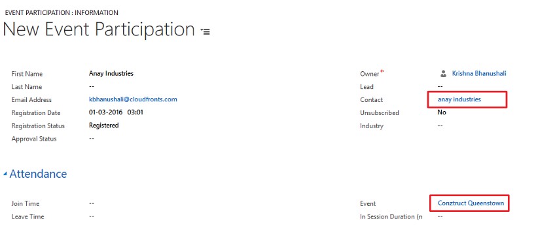Open the Krishna Bhanushali owner link

[479, 73]
